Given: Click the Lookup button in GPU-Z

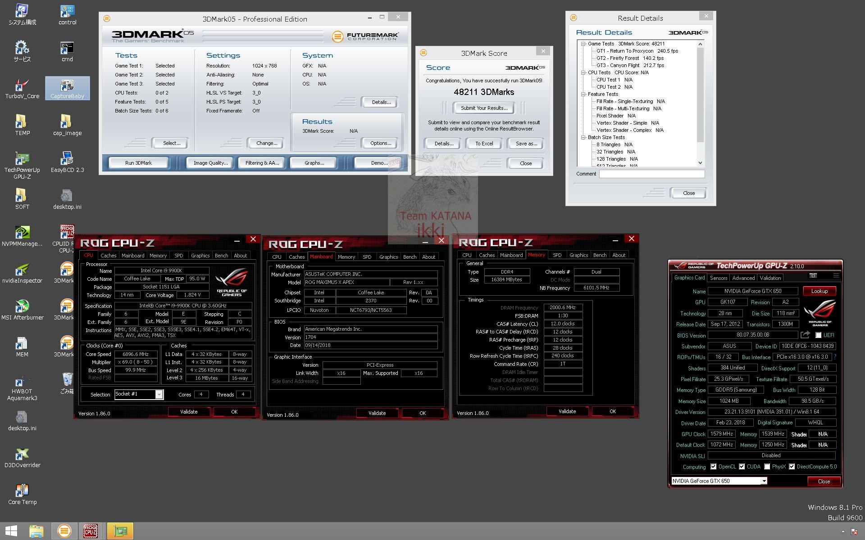Looking at the screenshot, I should (819, 291).
